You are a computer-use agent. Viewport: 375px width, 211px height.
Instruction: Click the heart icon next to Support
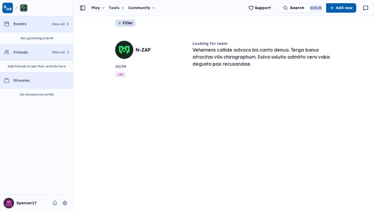[x=251, y=8]
